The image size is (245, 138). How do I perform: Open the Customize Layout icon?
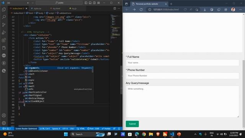[98, 3]
